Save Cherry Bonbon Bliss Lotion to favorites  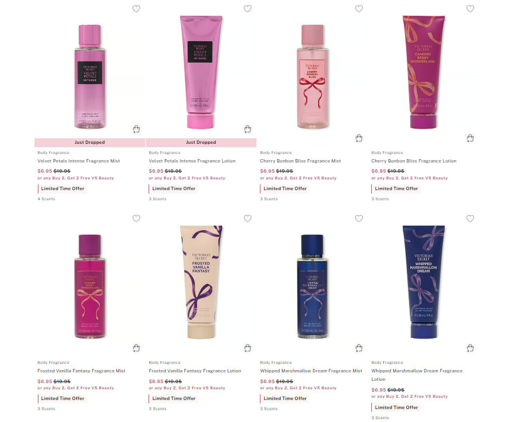pos(470,8)
